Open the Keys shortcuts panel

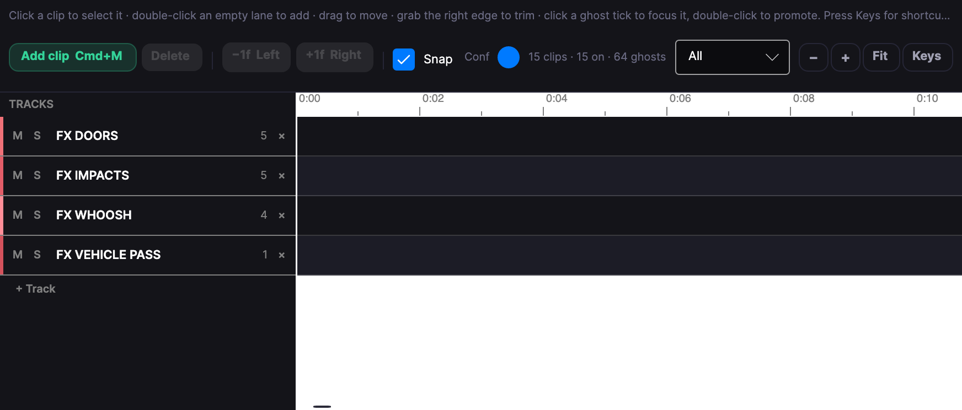927,57
